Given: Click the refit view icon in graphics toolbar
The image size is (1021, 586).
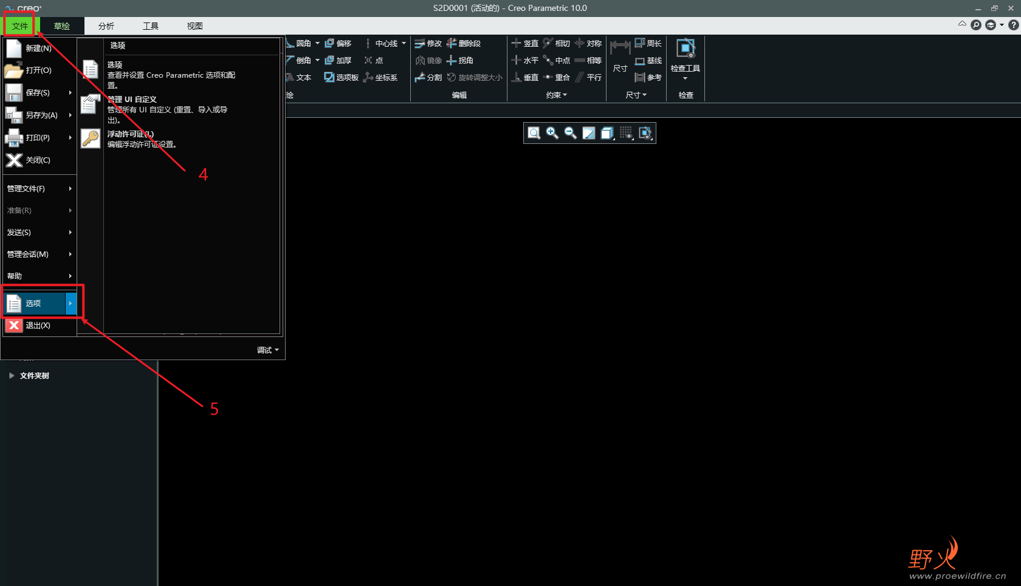Looking at the screenshot, I should tap(534, 133).
